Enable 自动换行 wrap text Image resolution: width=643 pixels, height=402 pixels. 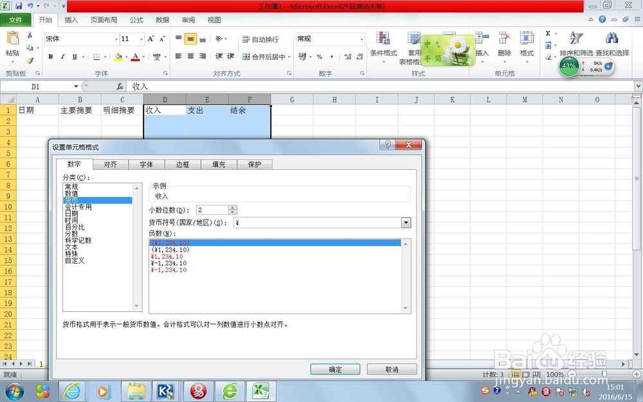[264, 38]
